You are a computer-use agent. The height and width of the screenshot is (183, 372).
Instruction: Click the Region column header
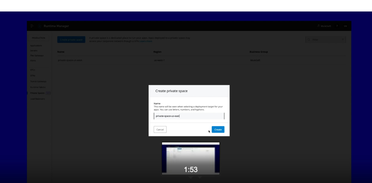(157, 52)
